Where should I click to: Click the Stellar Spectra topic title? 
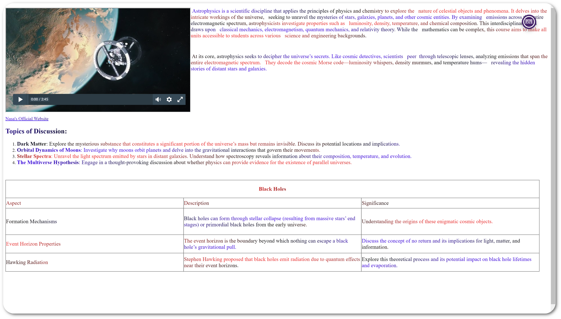pos(34,156)
